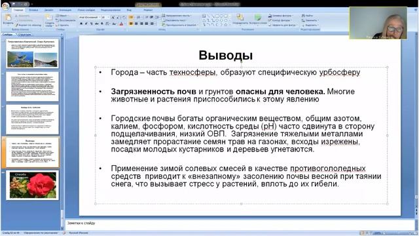
Task: Click the Decrease Font Size icon
Action: 118,18
